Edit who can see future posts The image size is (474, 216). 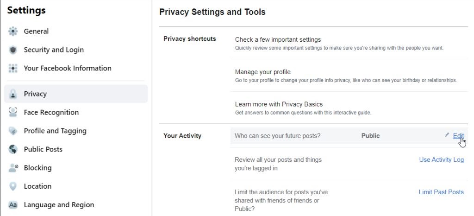pos(458,136)
